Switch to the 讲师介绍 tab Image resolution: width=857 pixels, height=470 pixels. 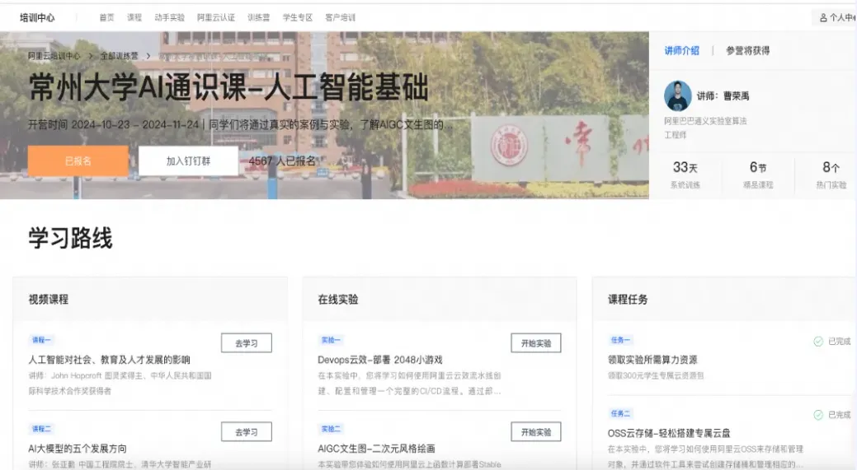click(681, 51)
